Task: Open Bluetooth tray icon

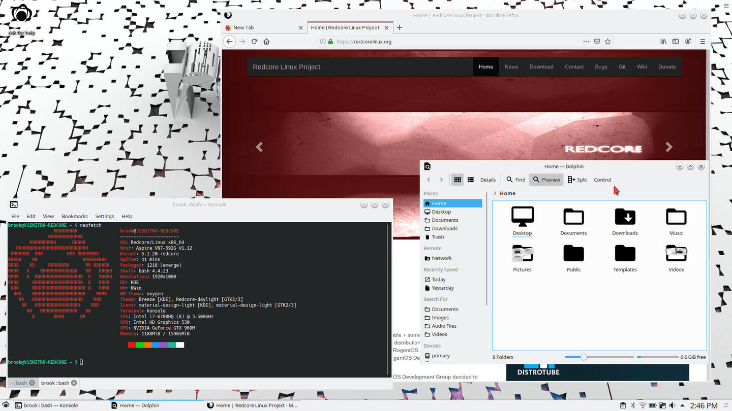Action: coord(633,405)
